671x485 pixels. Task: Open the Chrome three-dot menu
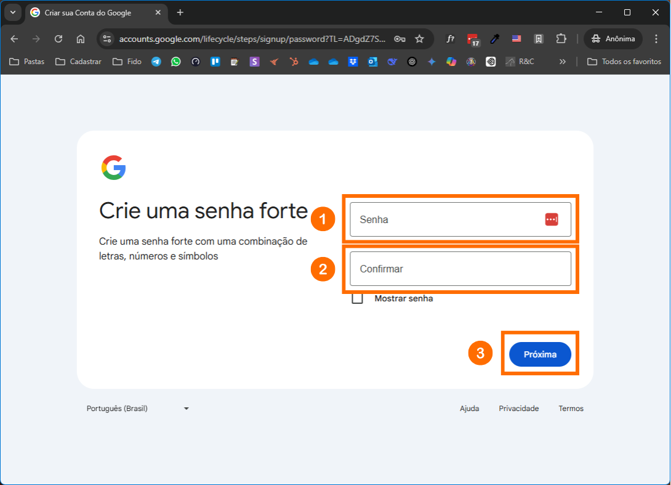[x=656, y=39]
